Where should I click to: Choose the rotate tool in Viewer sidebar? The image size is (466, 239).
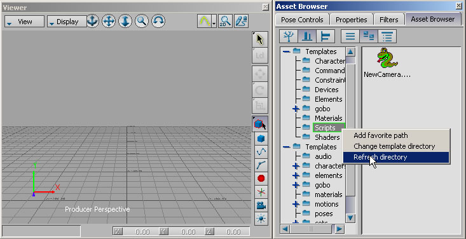(260, 90)
